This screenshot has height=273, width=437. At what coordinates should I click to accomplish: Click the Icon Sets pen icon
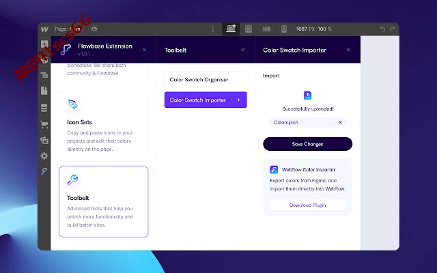(73, 104)
